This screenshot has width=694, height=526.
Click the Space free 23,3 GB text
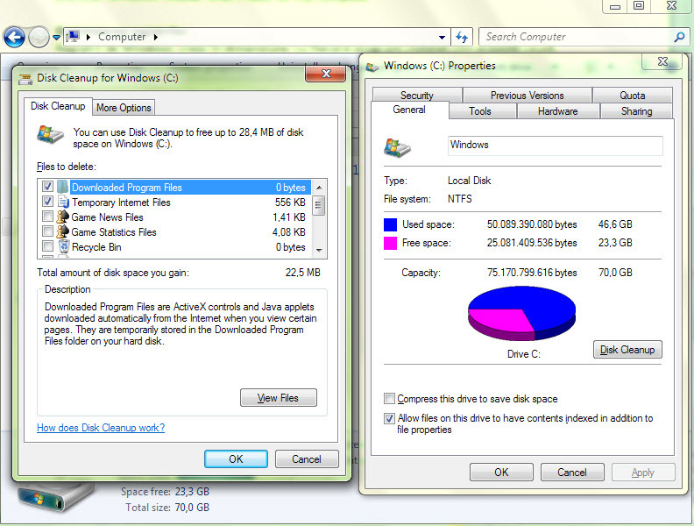point(165,492)
